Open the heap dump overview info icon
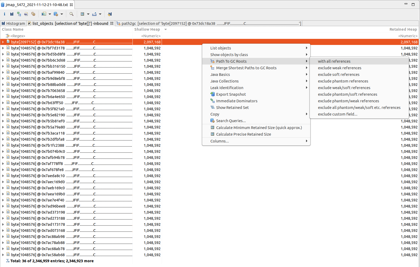Viewport: 420px width, 267px height. click(5, 14)
